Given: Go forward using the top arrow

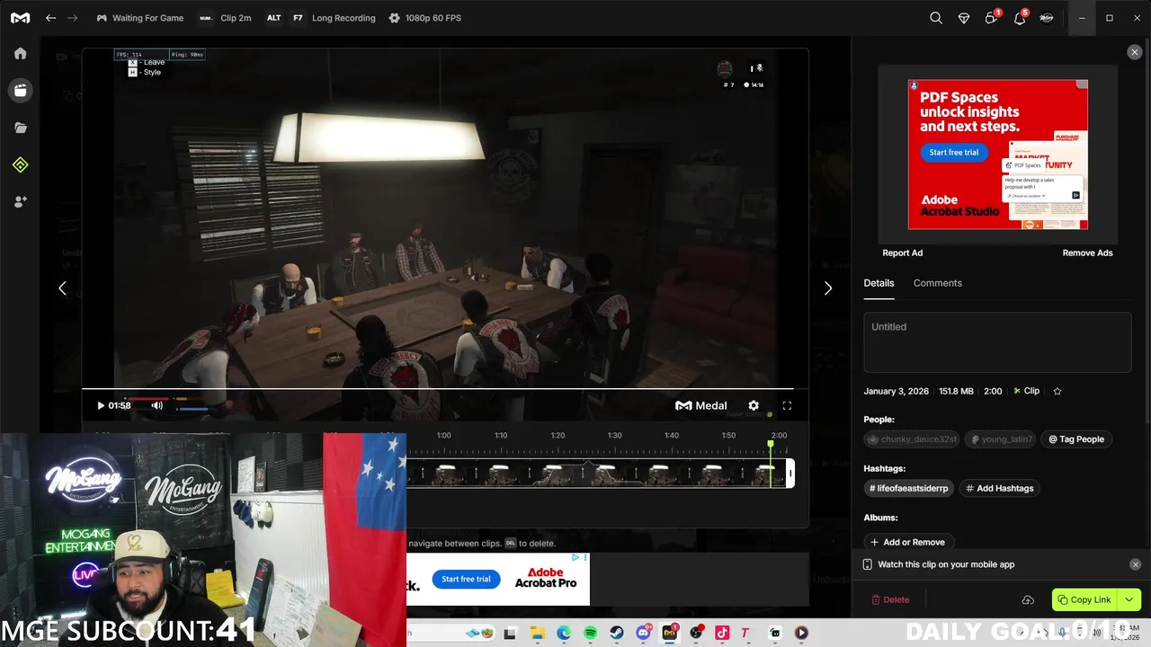Looking at the screenshot, I should [73, 18].
